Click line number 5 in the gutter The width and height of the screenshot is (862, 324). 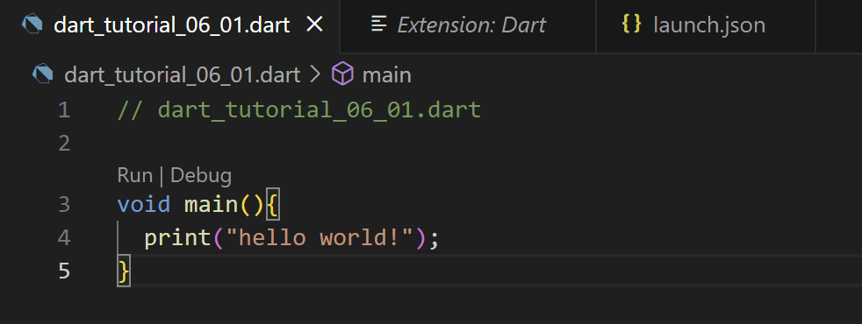point(64,271)
